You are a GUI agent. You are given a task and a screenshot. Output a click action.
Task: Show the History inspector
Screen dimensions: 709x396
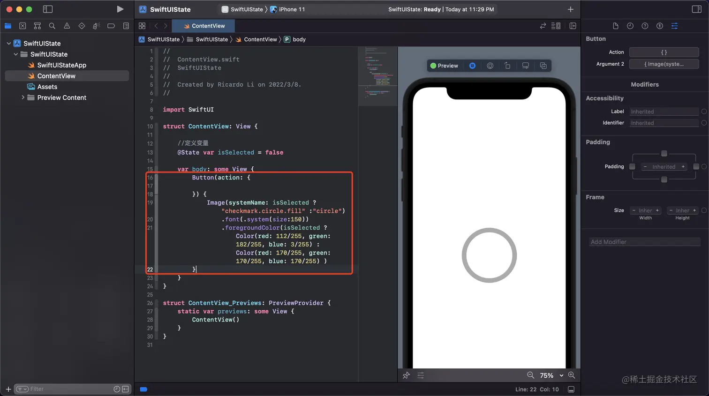click(x=630, y=26)
